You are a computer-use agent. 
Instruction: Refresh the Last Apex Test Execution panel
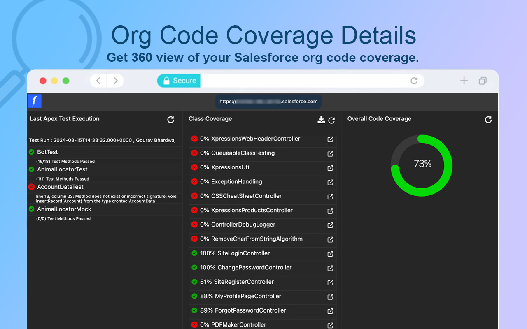(x=170, y=120)
